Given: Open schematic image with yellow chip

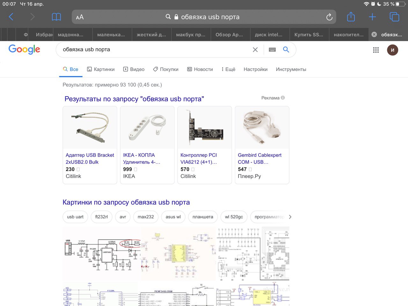Looking at the screenshot, I should 179,254.
